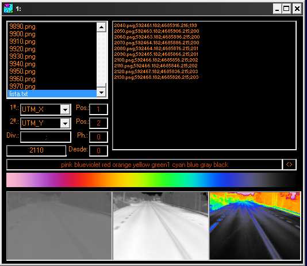Click the <> swap button beside the palette
Image resolution: width=307 pixels, height=266 pixels.
289,165
